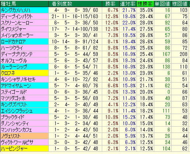Click ハーツクライ's 25.6% place rate

[x=146, y=48]
